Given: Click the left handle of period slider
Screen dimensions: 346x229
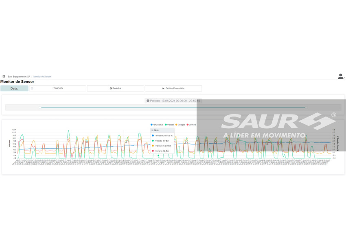Looking at the screenshot, I should click(x=40, y=108).
